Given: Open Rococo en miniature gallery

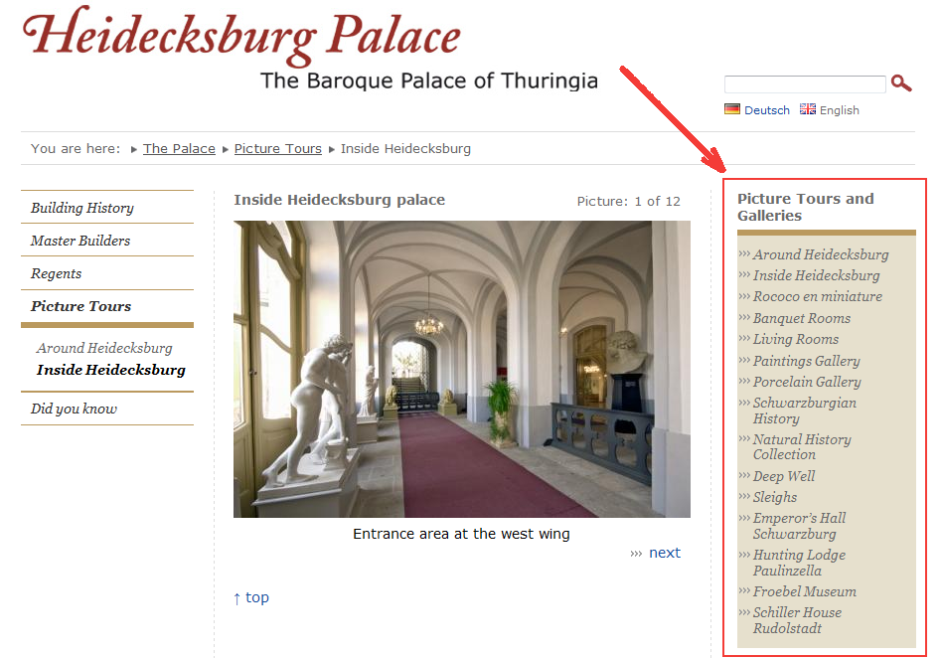Looking at the screenshot, I should [x=817, y=296].
